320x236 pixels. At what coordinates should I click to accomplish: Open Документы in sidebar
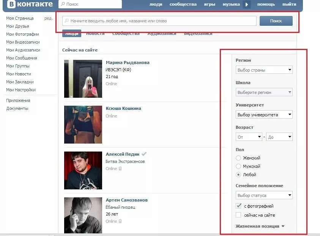click(17, 108)
